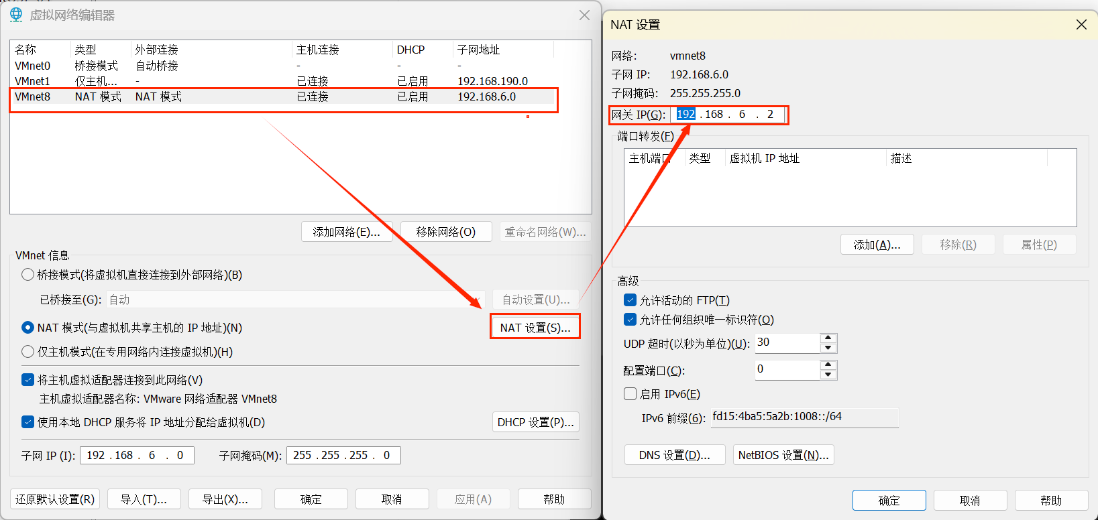Click 取消 in 虚拟网络编辑器 window
The height and width of the screenshot is (520, 1098).
pyautogui.click(x=392, y=499)
